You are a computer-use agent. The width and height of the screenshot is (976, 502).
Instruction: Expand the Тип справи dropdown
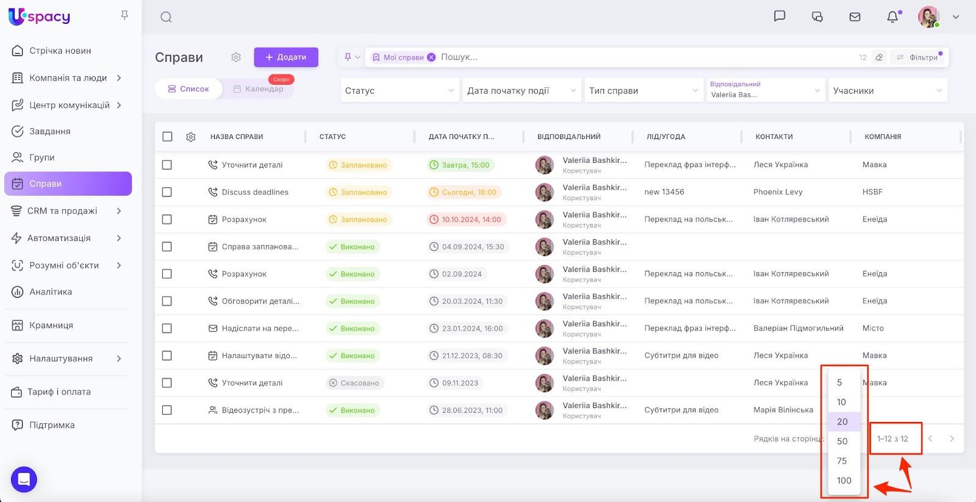coord(643,90)
